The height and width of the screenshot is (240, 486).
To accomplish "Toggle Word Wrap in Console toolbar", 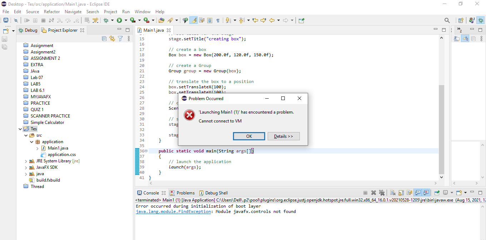I will [x=410, y=193].
